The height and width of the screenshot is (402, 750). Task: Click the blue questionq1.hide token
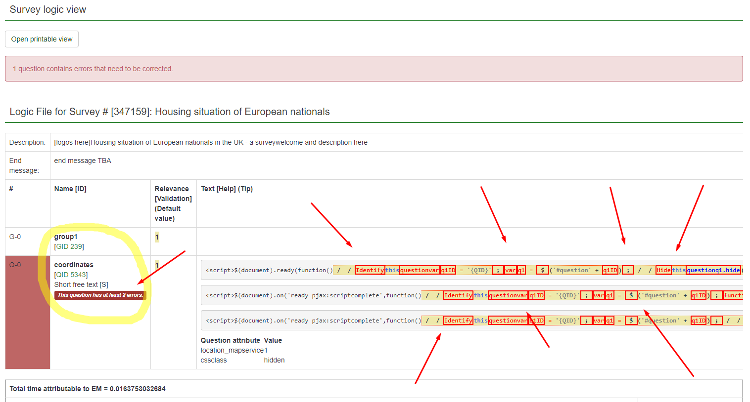(713, 270)
